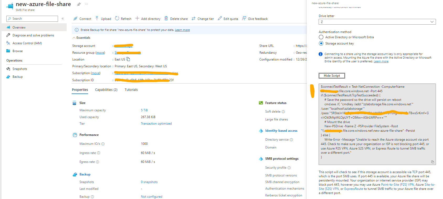Open the ellipsis more options menu
This screenshot has height=199, width=443.
(87, 4)
